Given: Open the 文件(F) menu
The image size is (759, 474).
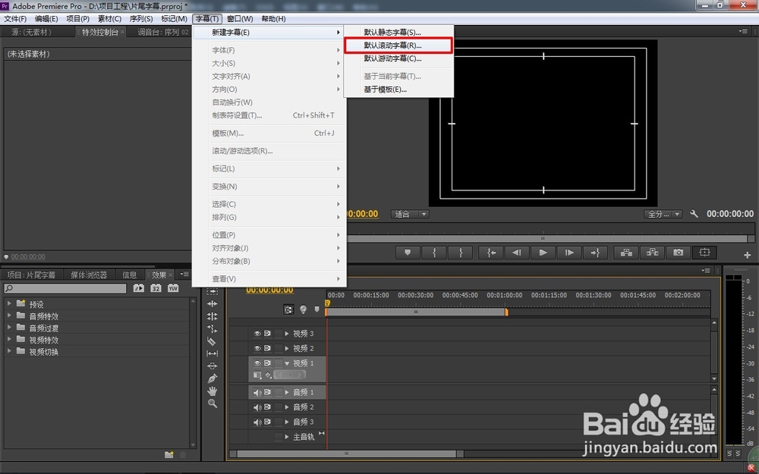Looking at the screenshot, I should point(15,19).
